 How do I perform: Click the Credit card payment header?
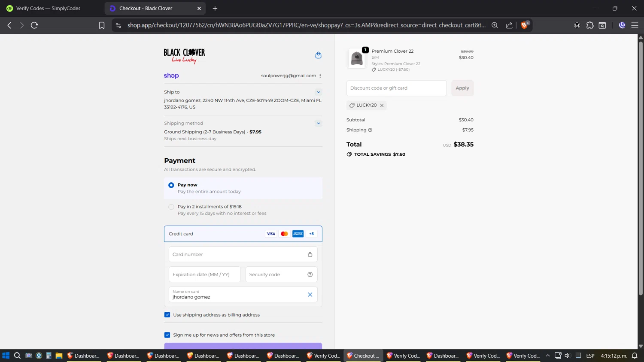pyautogui.click(x=243, y=234)
